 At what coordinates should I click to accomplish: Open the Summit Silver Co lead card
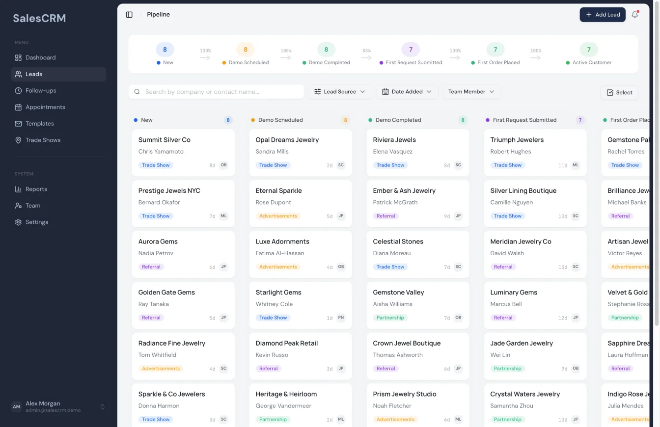[183, 152]
